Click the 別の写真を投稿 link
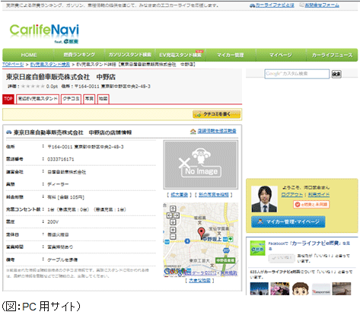This screenshot has width=360, height=315. (214, 195)
